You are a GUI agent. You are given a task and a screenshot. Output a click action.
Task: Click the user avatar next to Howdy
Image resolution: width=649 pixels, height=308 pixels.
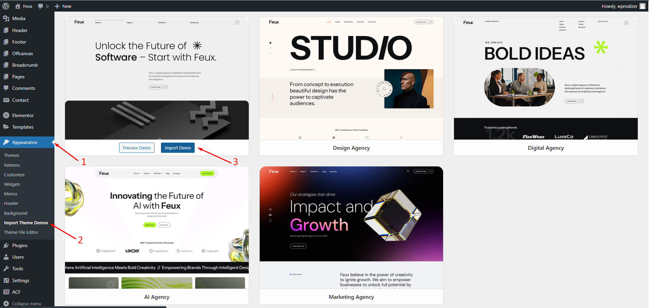point(642,6)
